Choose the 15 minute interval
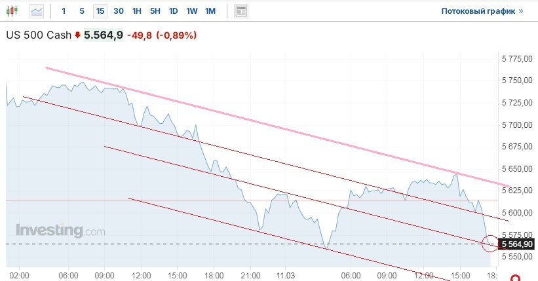This screenshot has width=538, height=281. [x=100, y=11]
